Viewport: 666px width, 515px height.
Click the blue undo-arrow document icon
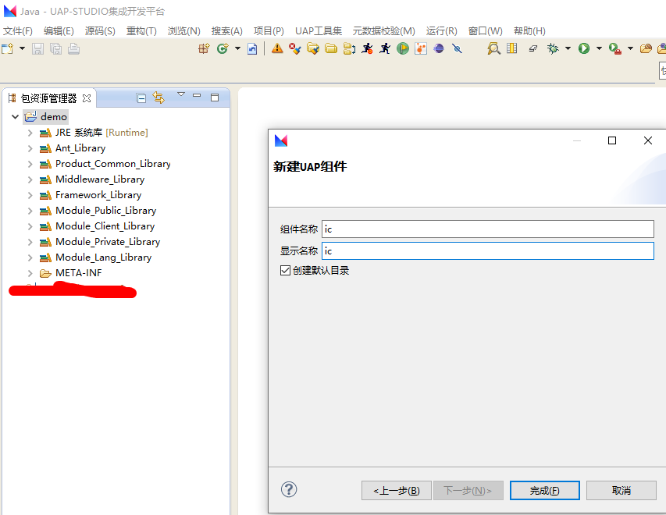[x=252, y=48]
